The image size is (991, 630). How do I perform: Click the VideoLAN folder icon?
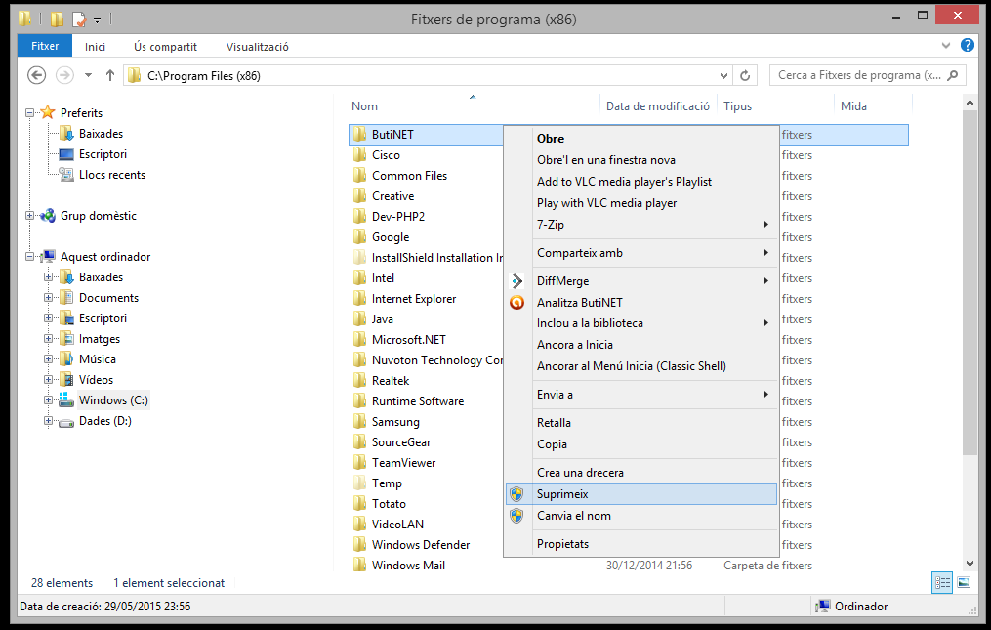coord(359,524)
